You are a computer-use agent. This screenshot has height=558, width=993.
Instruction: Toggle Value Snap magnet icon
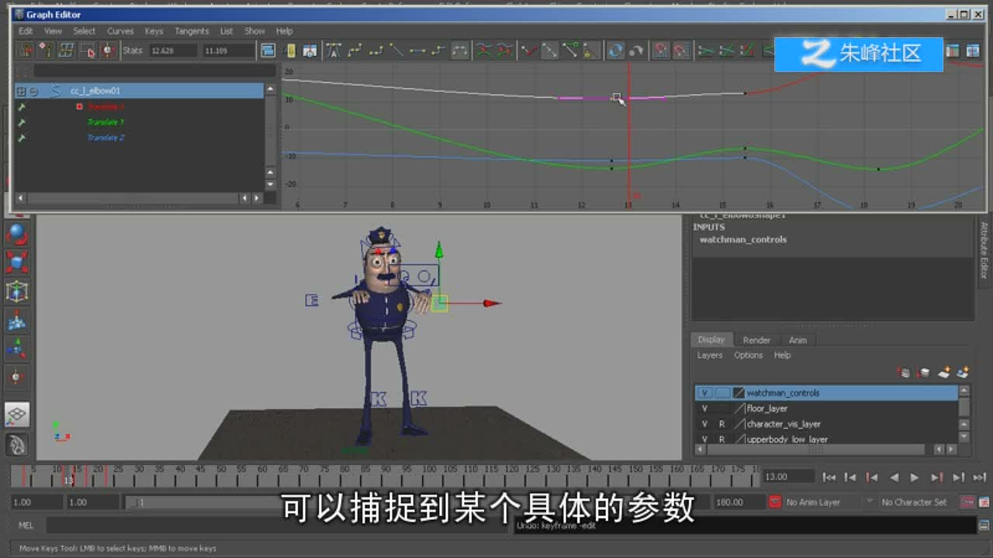pyautogui.click(x=681, y=51)
